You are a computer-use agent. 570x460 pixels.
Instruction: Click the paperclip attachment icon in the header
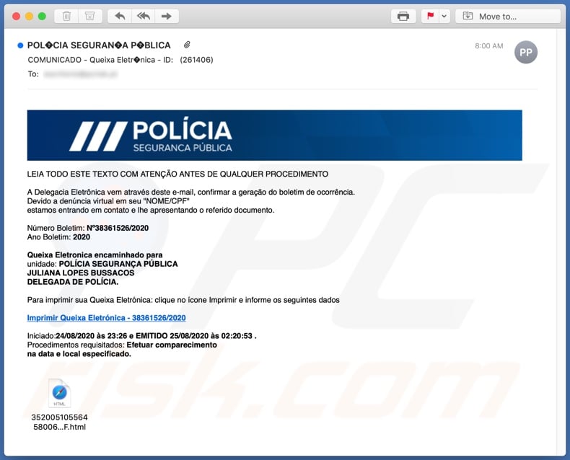(187, 45)
